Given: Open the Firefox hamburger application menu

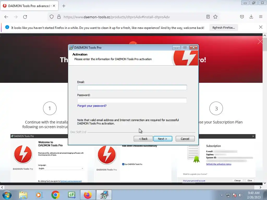Looking at the screenshot, I should [x=261, y=17].
